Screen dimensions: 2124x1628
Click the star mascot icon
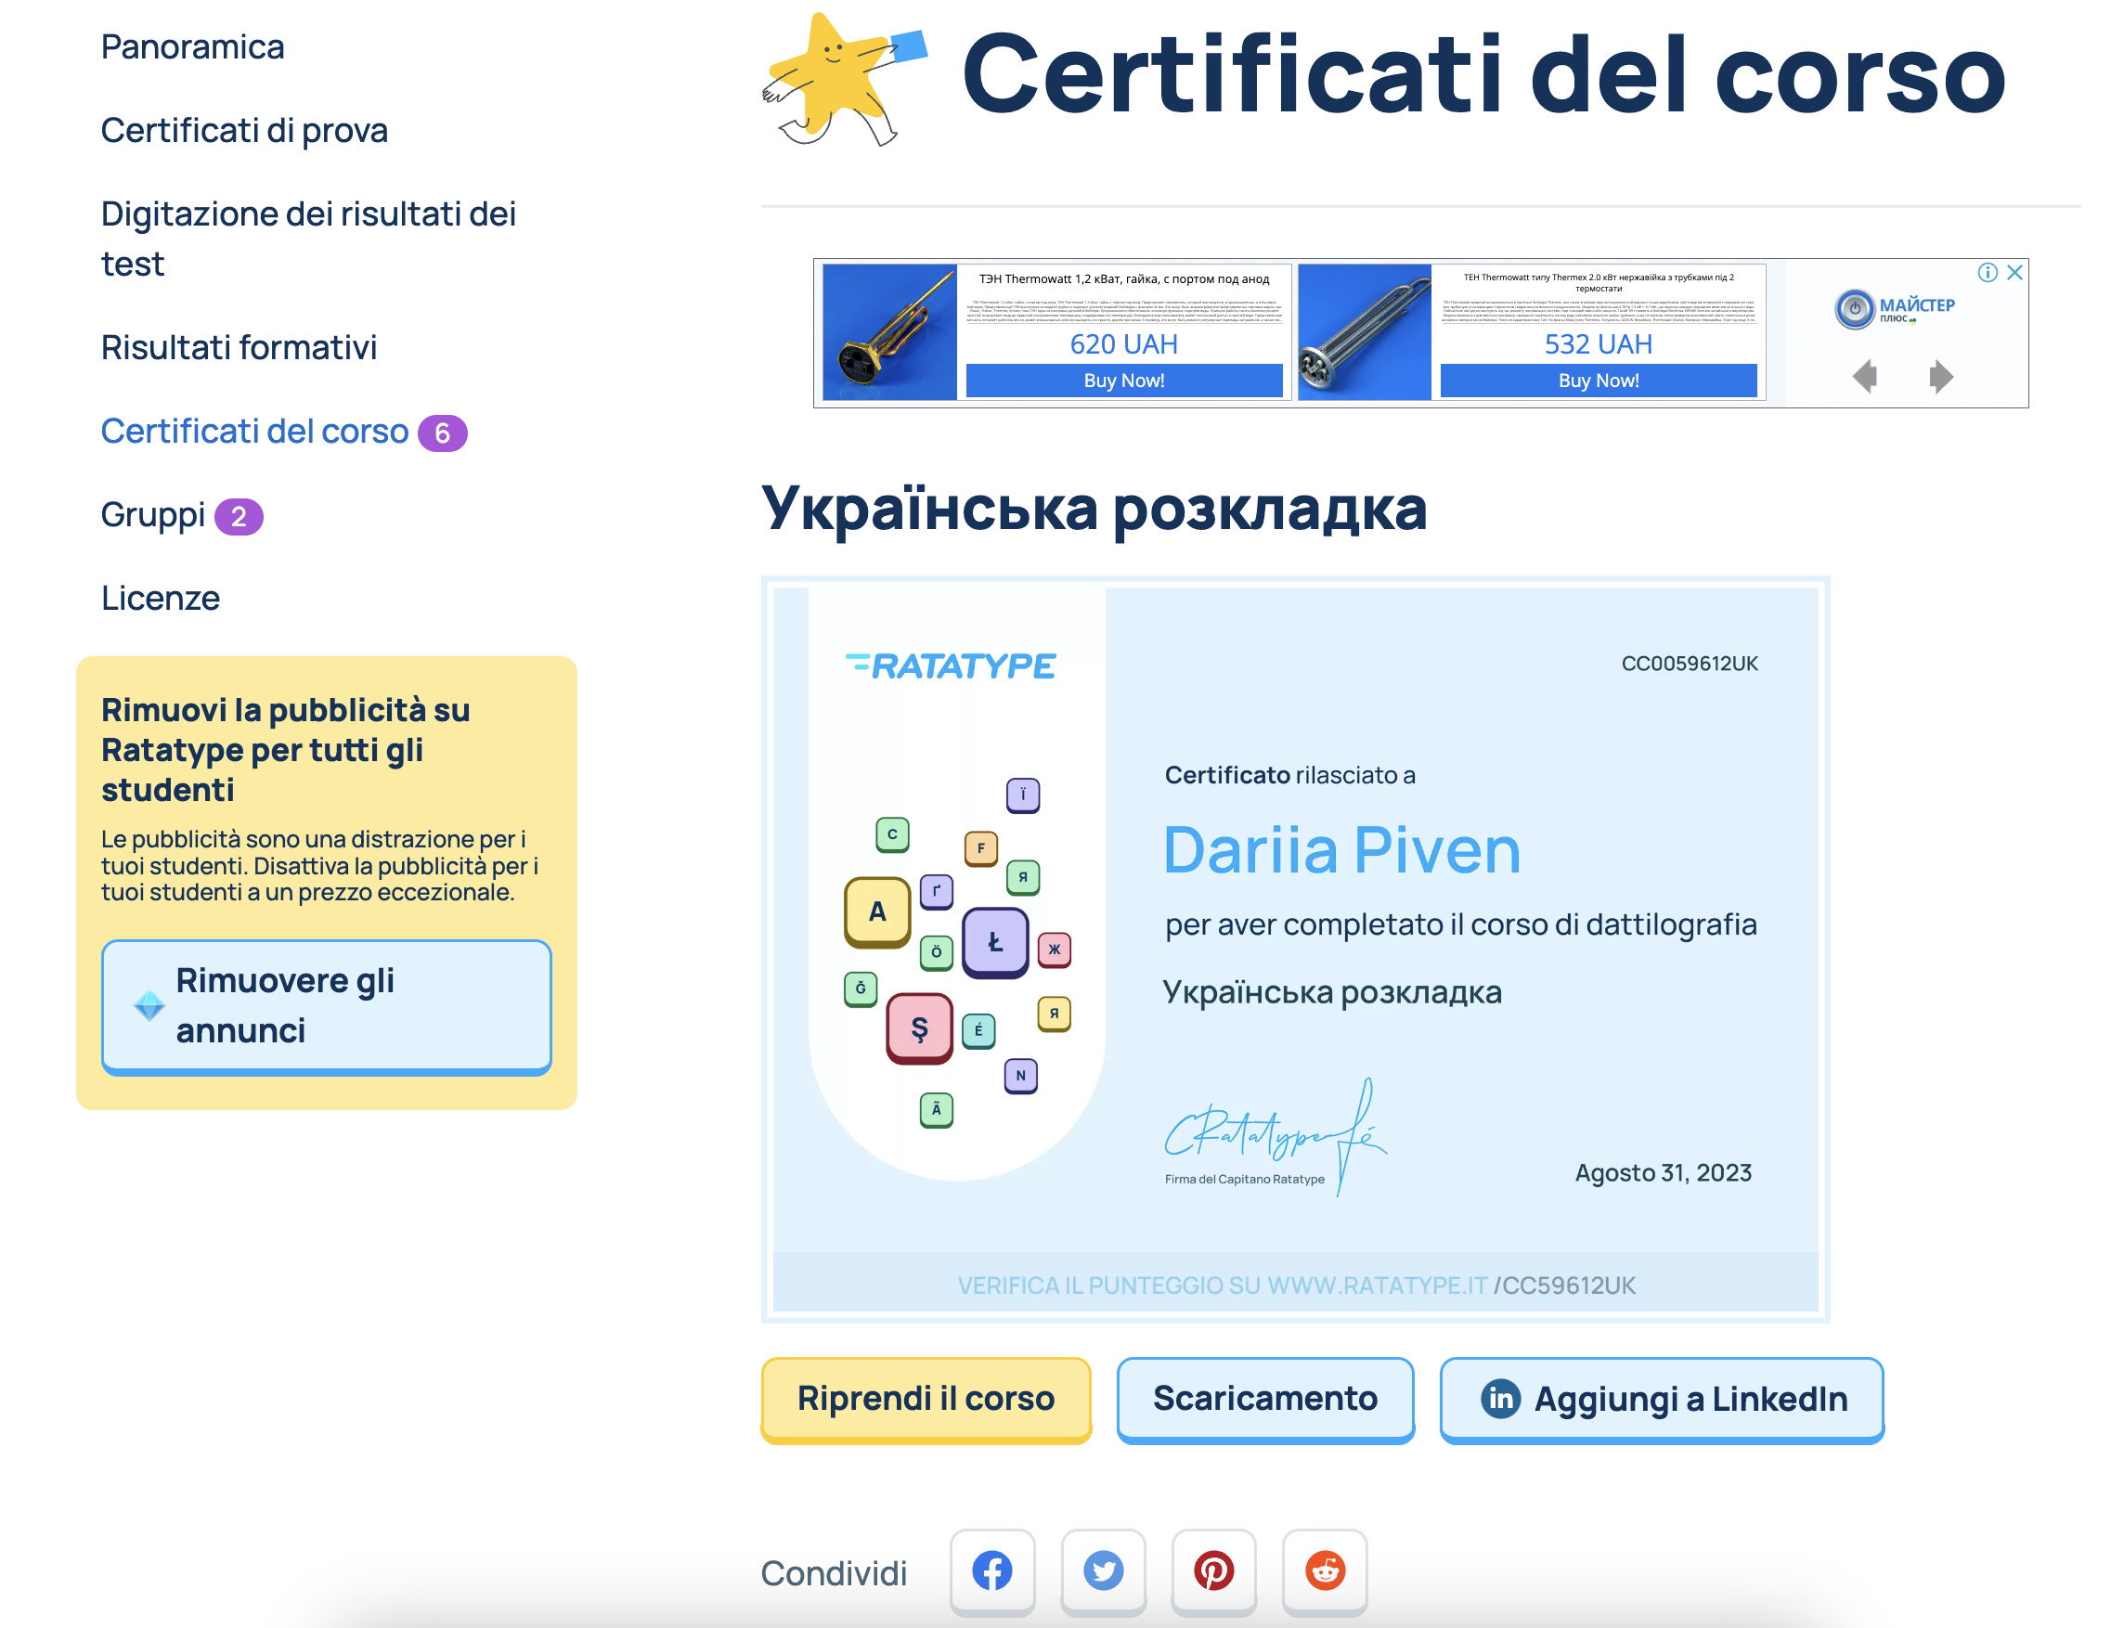click(845, 80)
